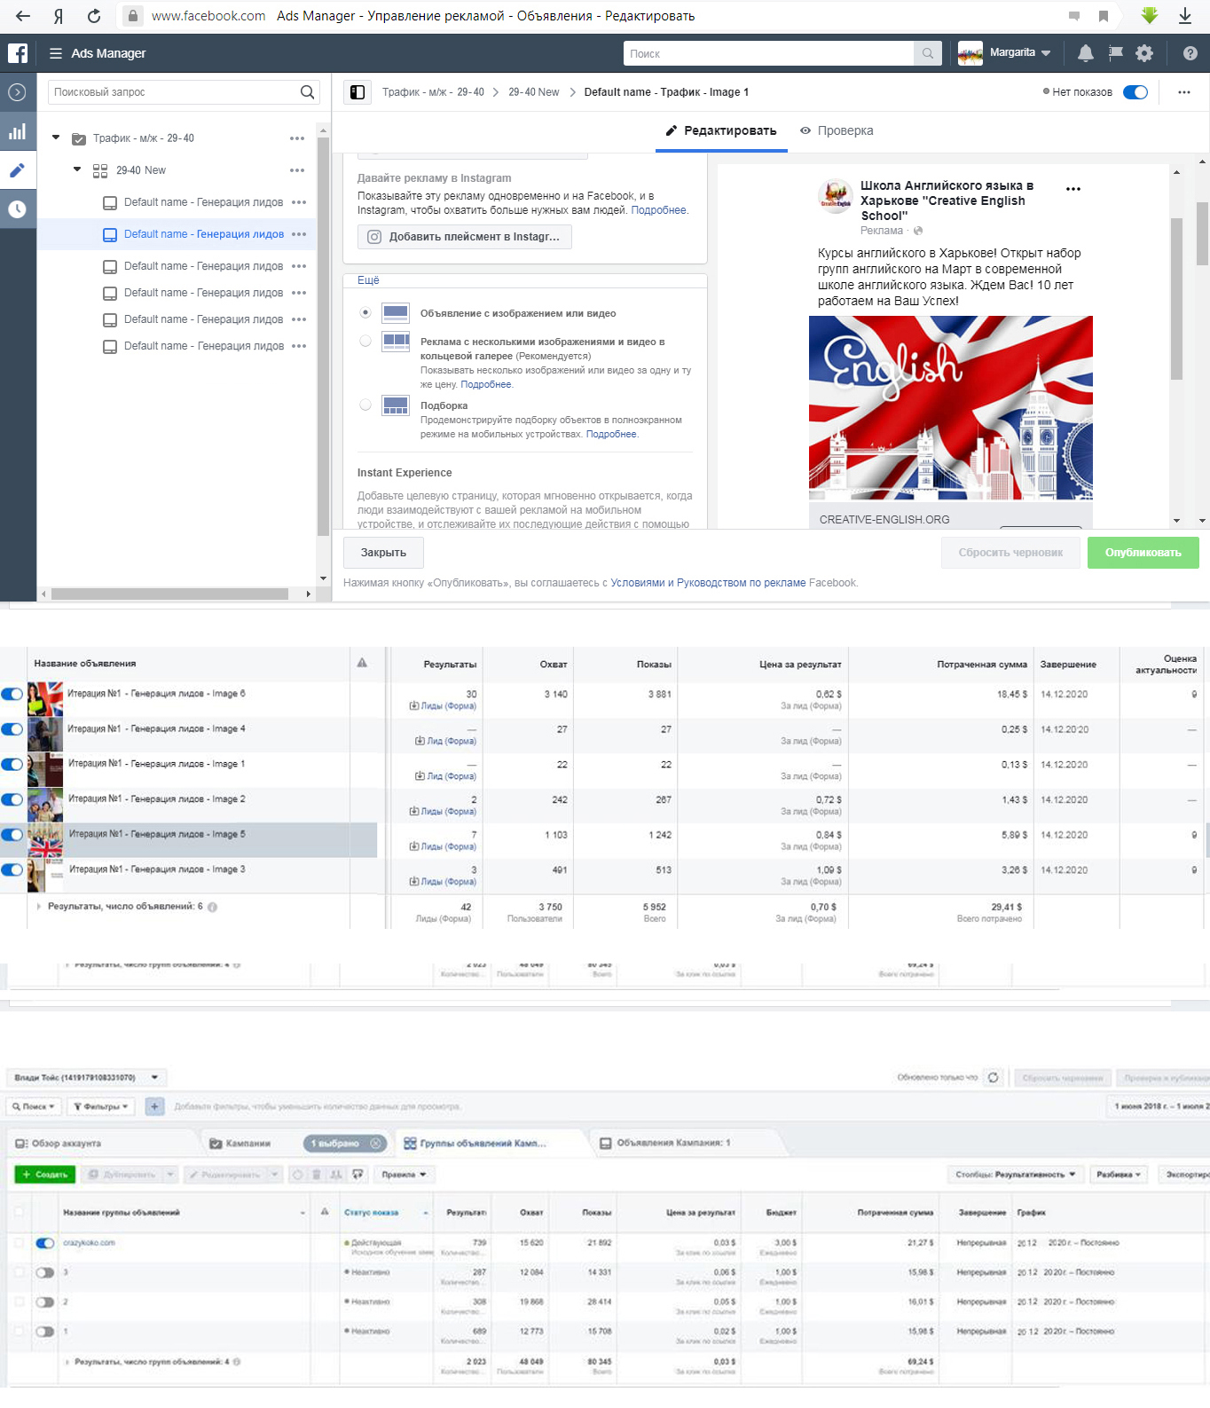Click the refresh icon beside Обновлено только что
This screenshot has height=1408, width=1210.
pyautogui.click(x=994, y=1078)
